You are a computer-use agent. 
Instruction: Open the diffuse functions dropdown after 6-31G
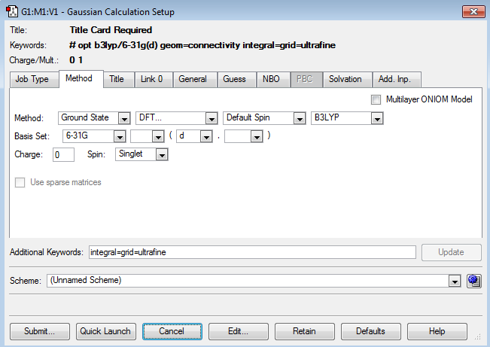[158, 136]
